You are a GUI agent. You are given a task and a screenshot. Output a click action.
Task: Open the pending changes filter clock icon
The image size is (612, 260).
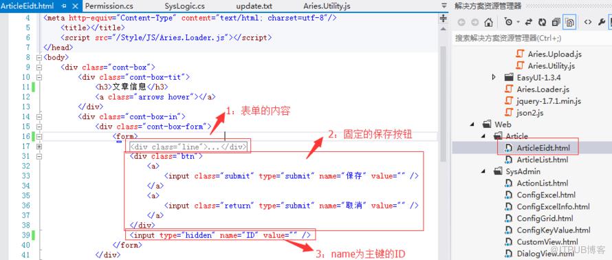(x=508, y=22)
